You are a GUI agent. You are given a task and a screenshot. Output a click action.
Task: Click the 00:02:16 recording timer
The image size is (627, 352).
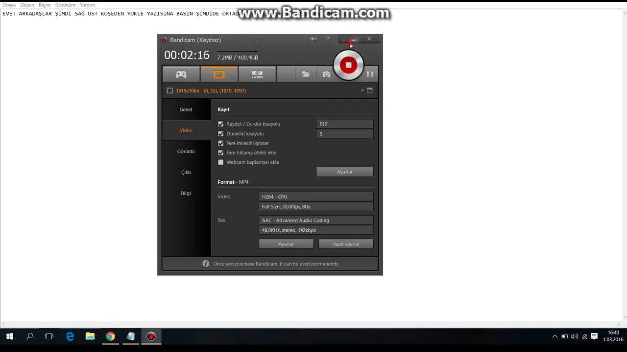187,55
